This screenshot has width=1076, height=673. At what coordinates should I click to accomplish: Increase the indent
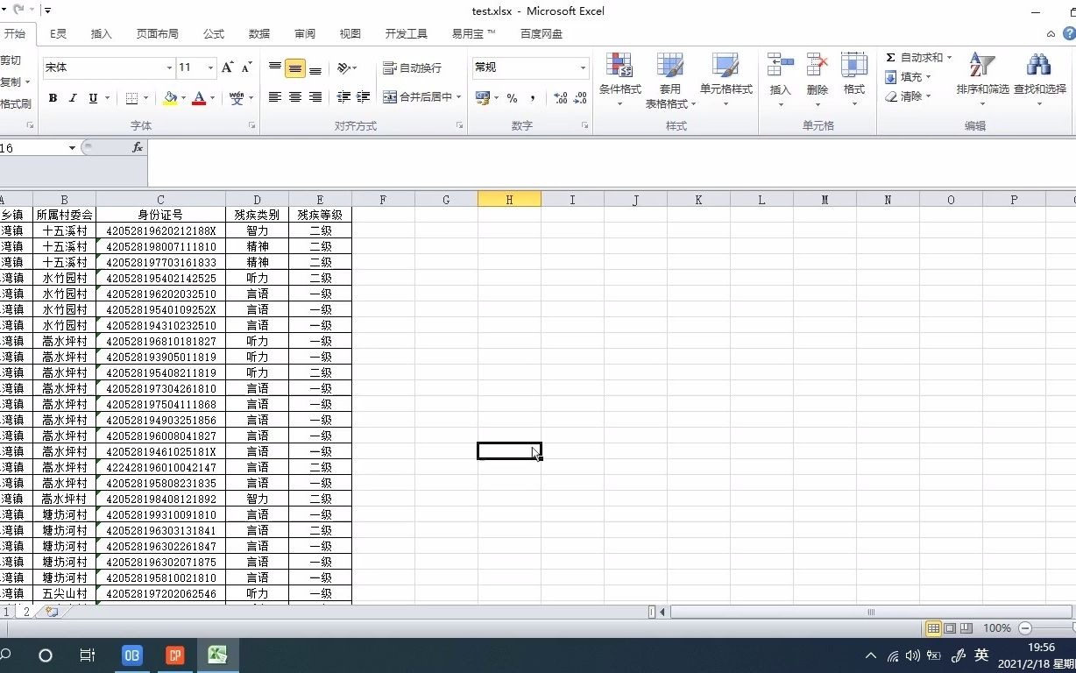(363, 97)
